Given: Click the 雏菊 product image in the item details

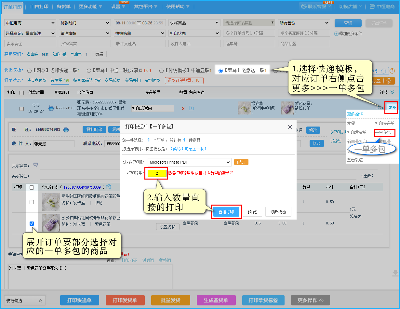Looking at the screenshot, I should point(51,202).
